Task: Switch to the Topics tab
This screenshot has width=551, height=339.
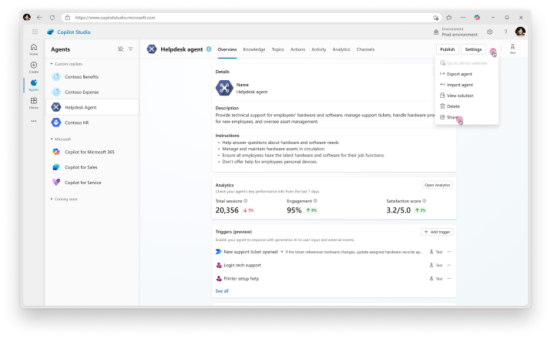Action: 277,49
